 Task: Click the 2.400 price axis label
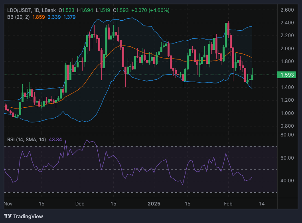pos(287,23)
